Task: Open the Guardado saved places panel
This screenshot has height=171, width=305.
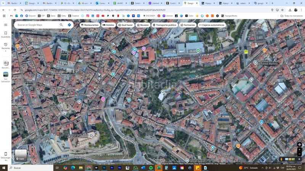Action: [6, 35]
